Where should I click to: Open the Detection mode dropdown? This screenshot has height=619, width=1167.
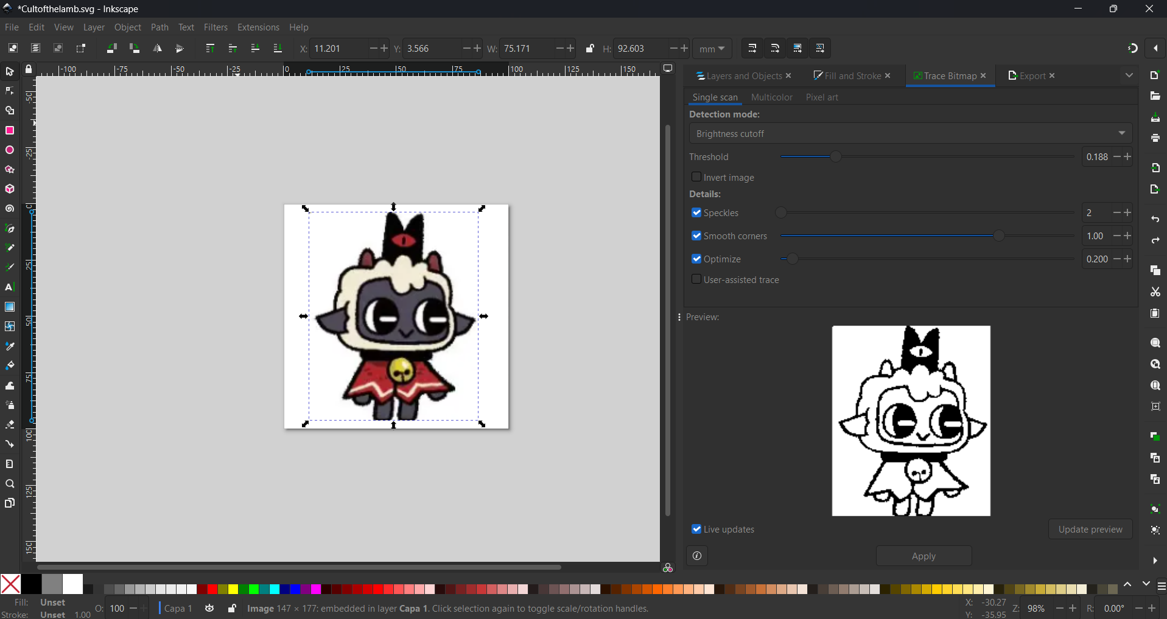tap(911, 133)
